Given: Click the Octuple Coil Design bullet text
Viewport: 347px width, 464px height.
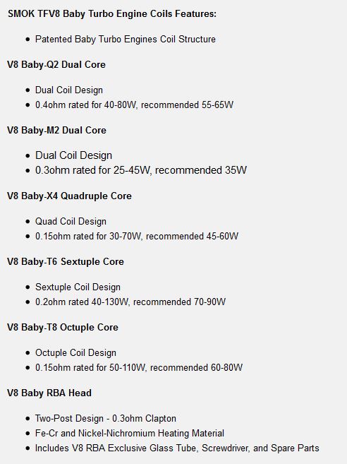Looking at the screenshot, I should tap(75, 353).
